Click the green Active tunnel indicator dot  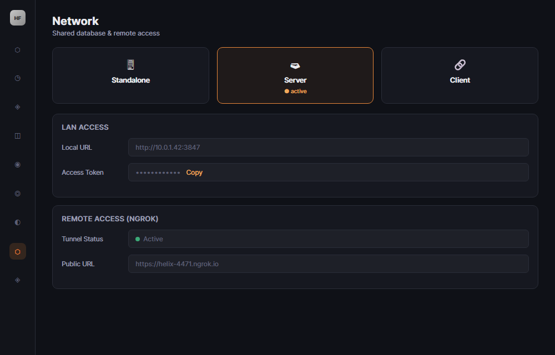point(138,239)
